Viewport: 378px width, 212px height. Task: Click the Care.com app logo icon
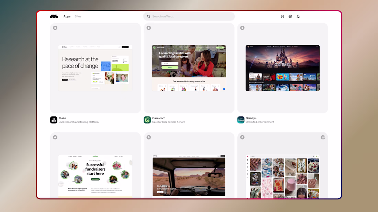click(147, 120)
